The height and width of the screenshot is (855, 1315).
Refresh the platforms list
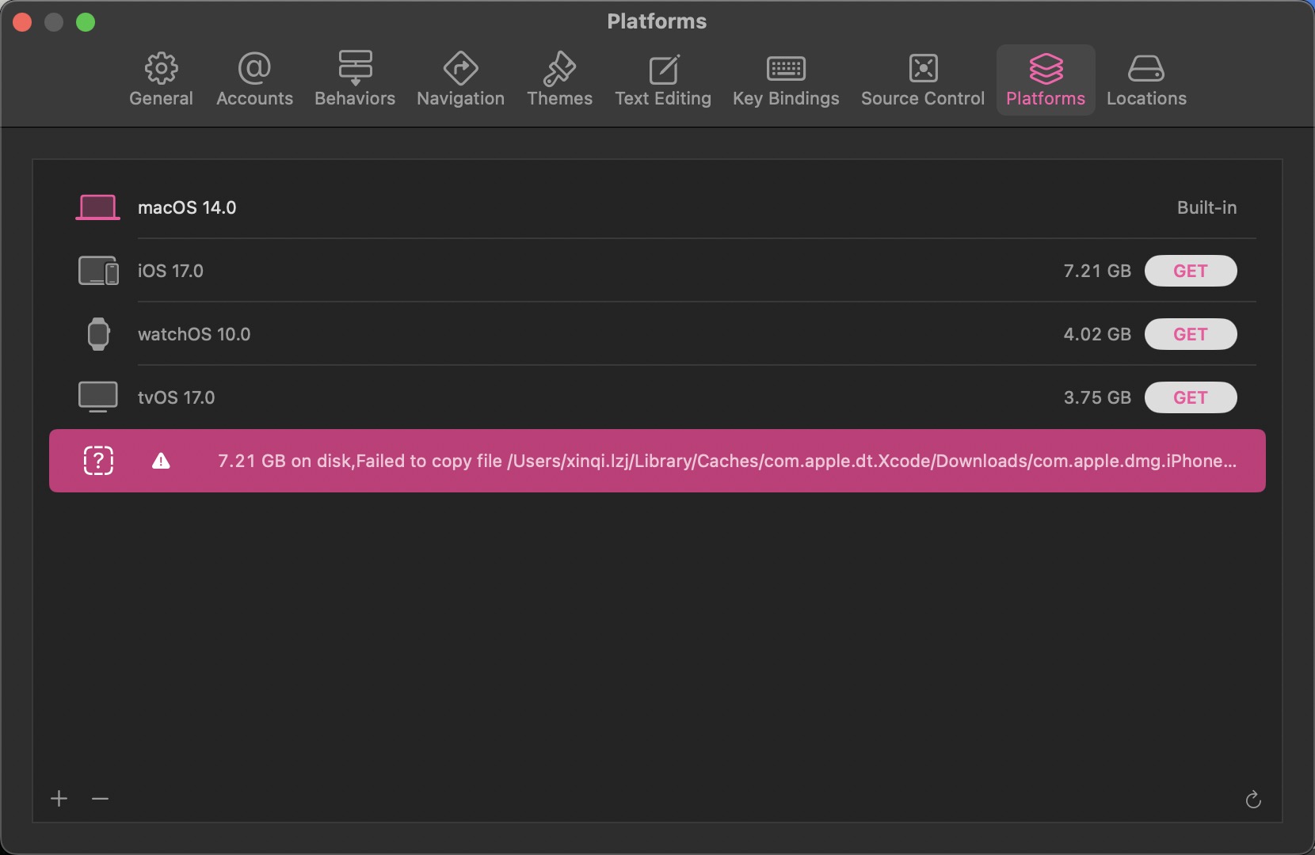coord(1252,800)
